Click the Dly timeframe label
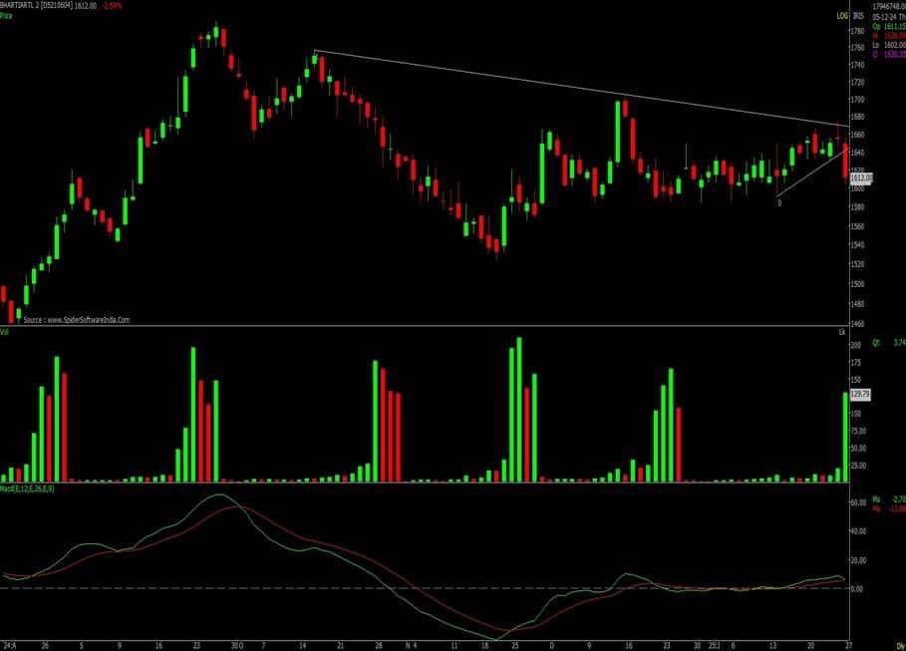Image resolution: width=906 pixels, height=651 pixels. click(x=897, y=646)
